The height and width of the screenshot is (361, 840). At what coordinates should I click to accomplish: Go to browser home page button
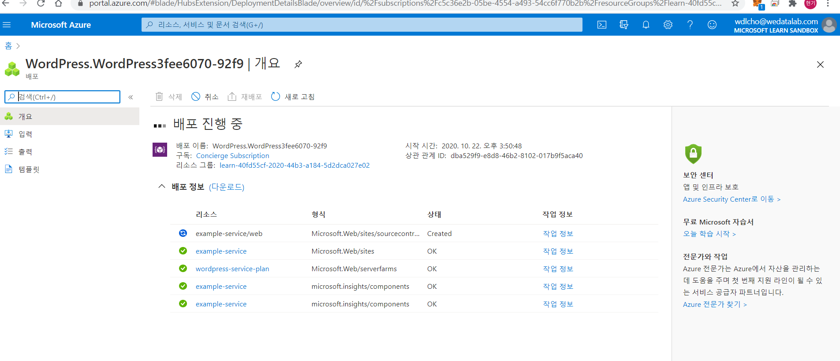coord(58,4)
